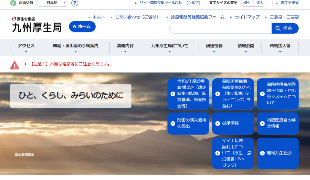Click the globe language switch icon

pos(13,3)
